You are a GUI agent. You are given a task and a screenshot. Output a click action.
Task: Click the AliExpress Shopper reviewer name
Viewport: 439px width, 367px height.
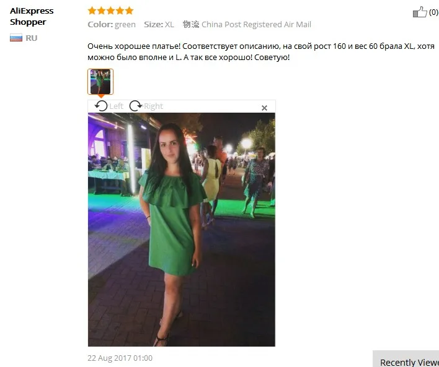(32, 16)
